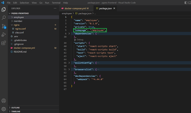Open the Terminal menu
The height and width of the screenshot is (113, 191).
pyautogui.click(x=56, y=3)
